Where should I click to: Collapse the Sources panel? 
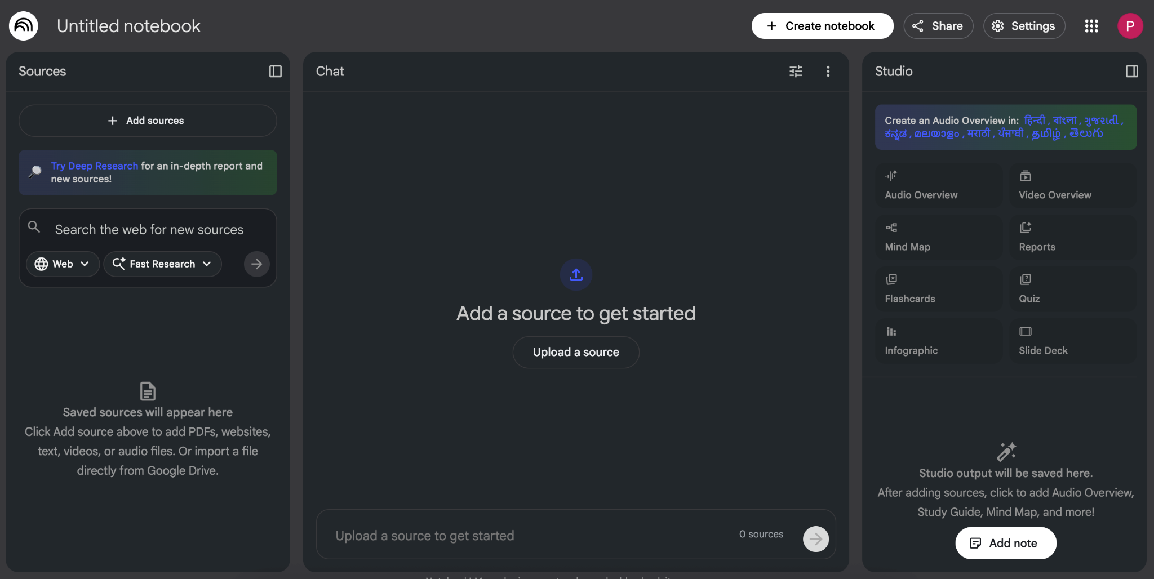(275, 72)
